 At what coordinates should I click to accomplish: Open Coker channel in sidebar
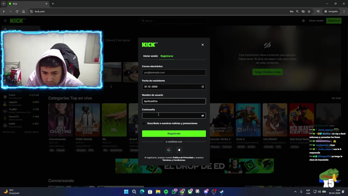(x=21, y=96)
